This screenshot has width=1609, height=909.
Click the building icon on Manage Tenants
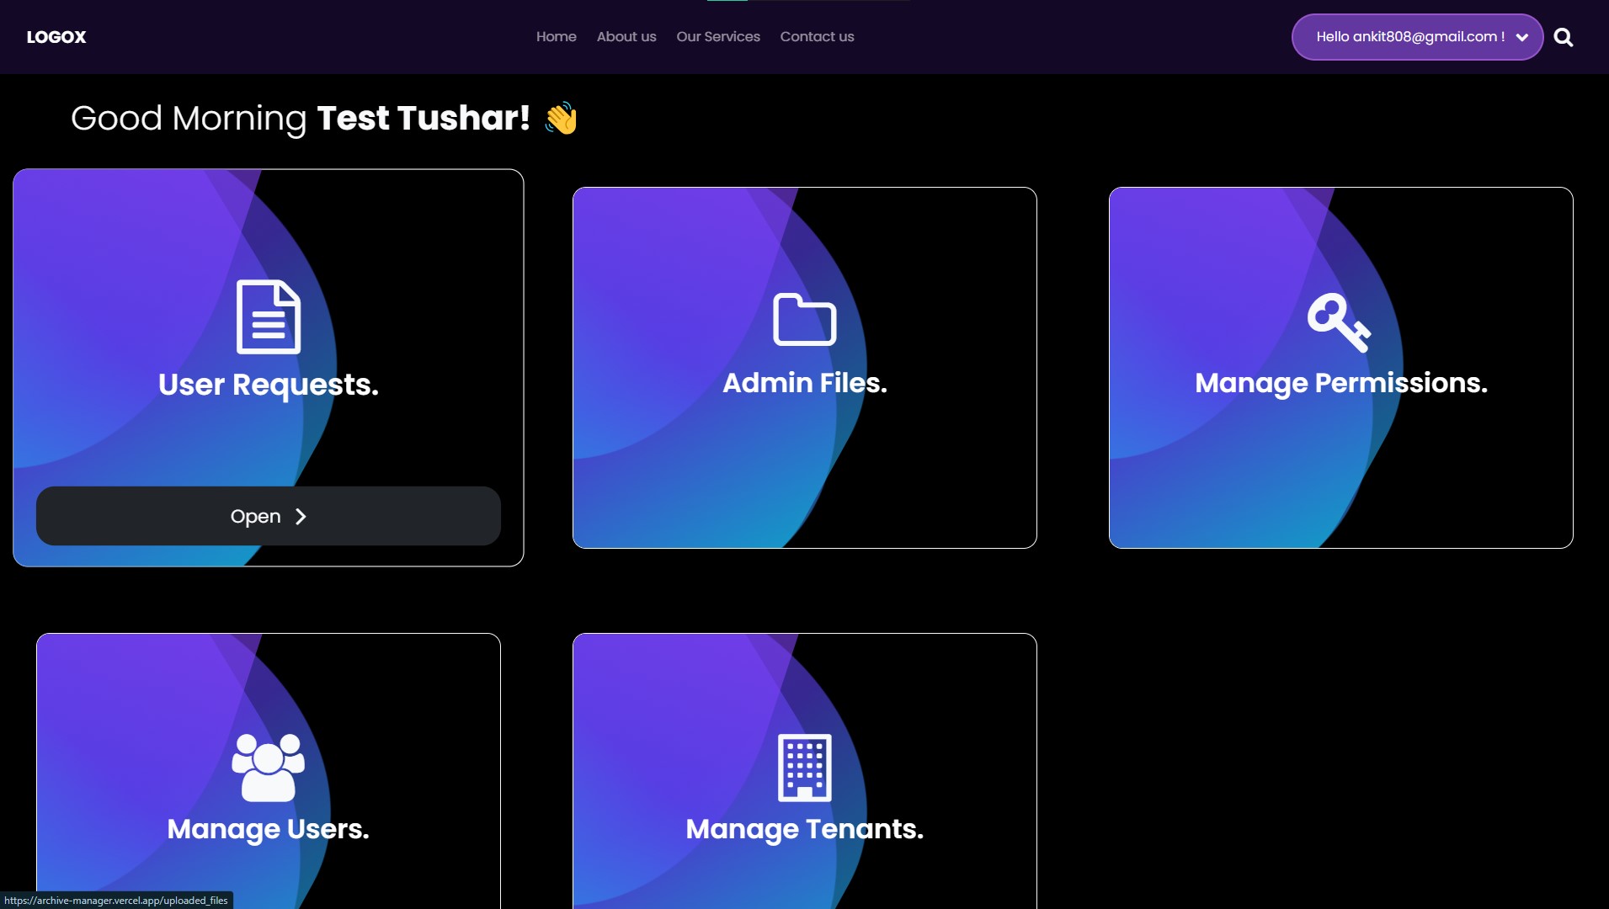point(804,768)
